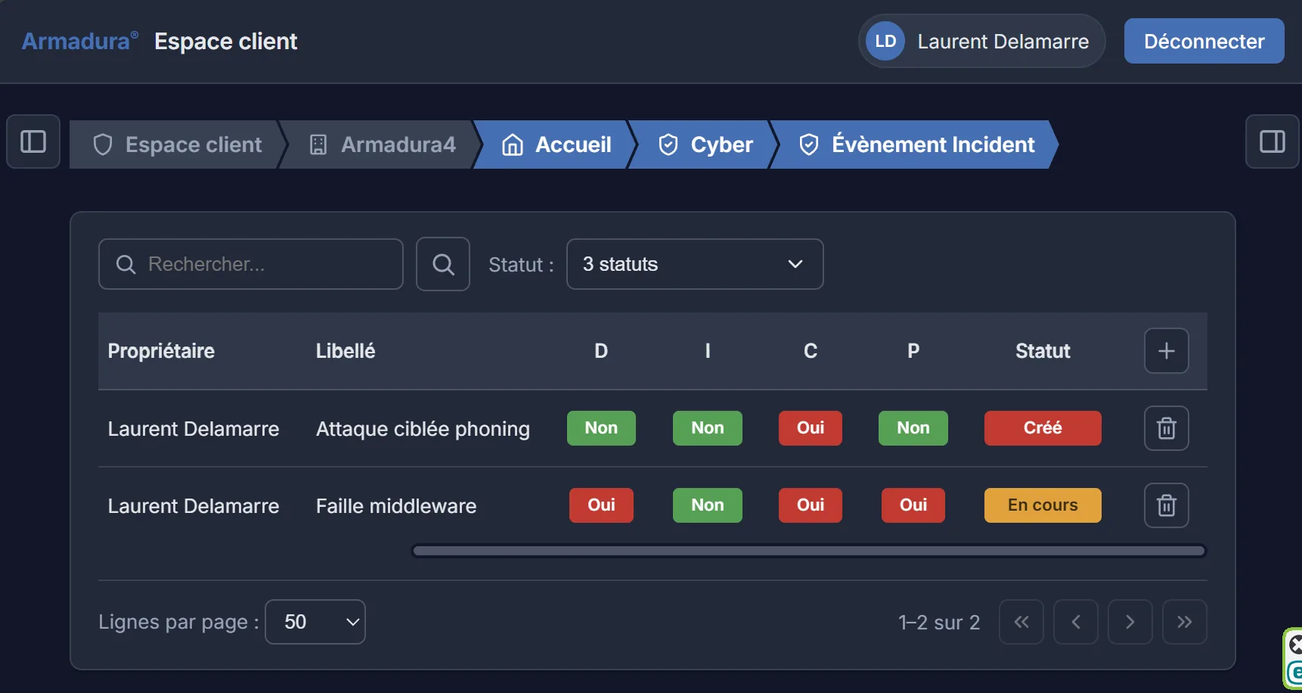Image resolution: width=1302 pixels, height=693 pixels.
Task: Open Faille middleware incident
Action: [x=396, y=506]
